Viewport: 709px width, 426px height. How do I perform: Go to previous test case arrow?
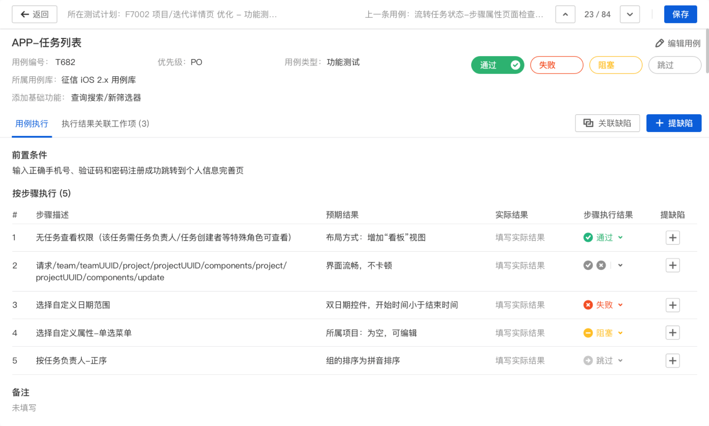coord(565,14)
